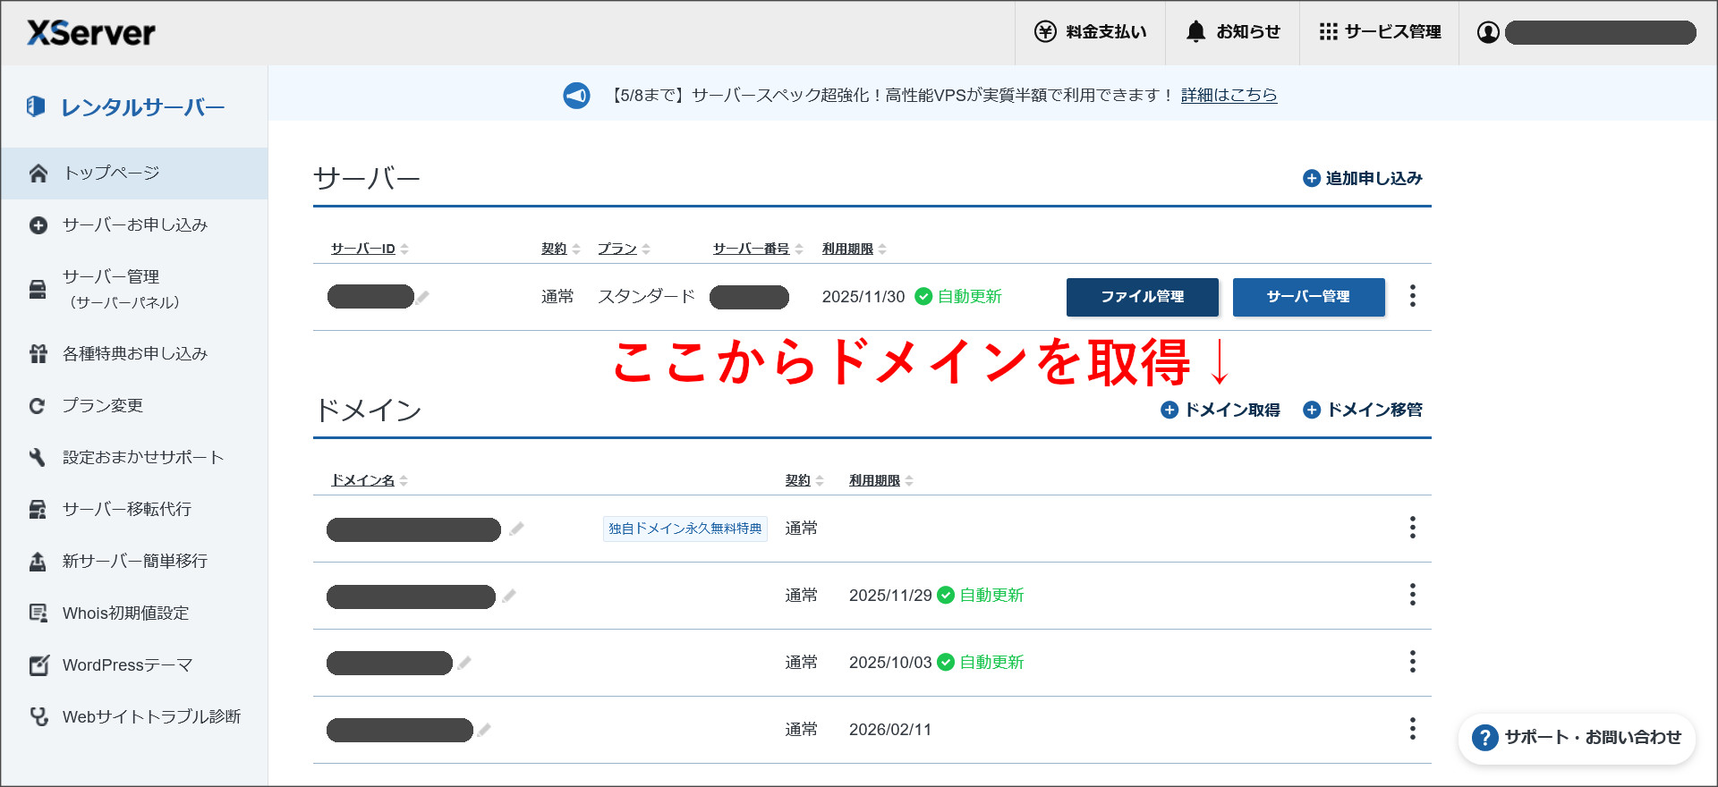Open three-dot menu for free-domain row
This screenshot has height=787, width=1718.
click(x=1413, y=528)
